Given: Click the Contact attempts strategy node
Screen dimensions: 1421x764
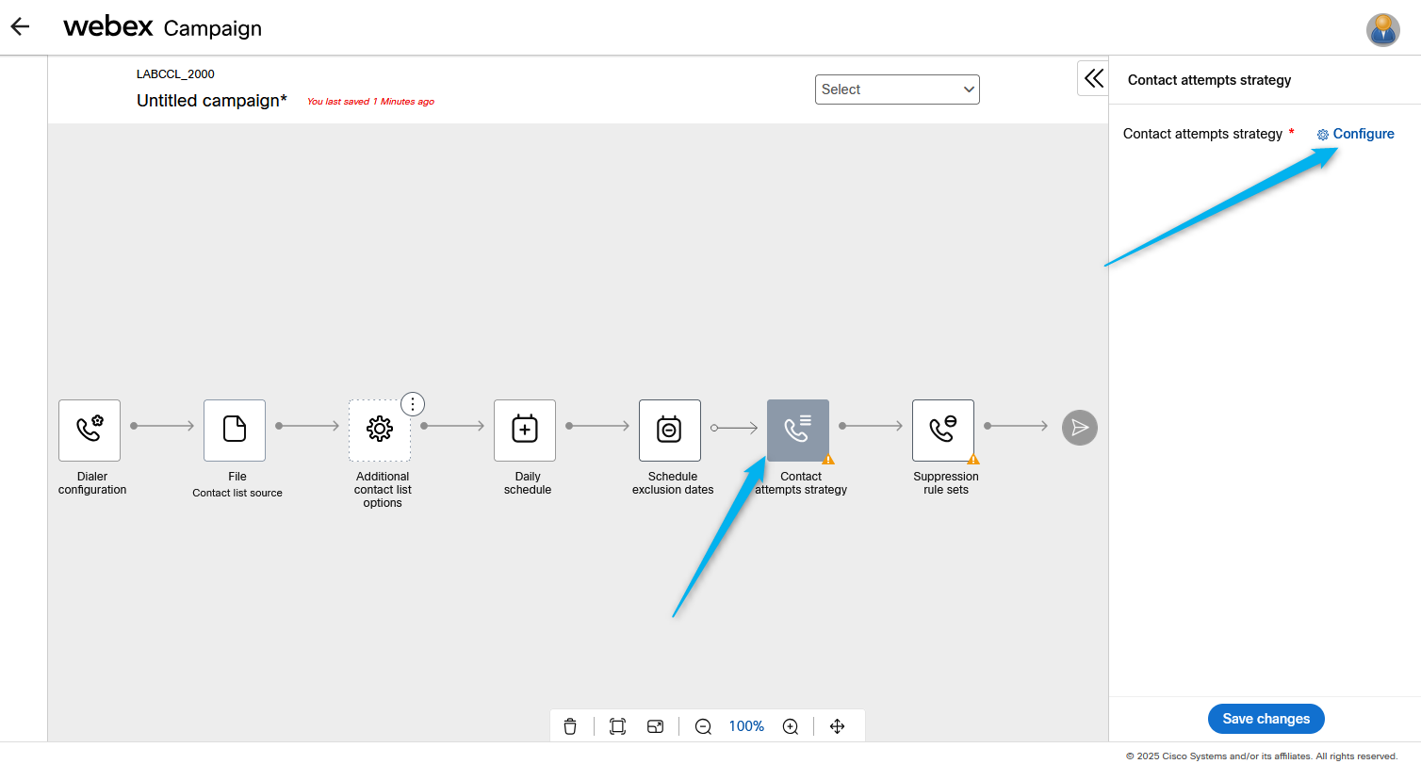Looking at the screenshot, I should coord(797,430).
